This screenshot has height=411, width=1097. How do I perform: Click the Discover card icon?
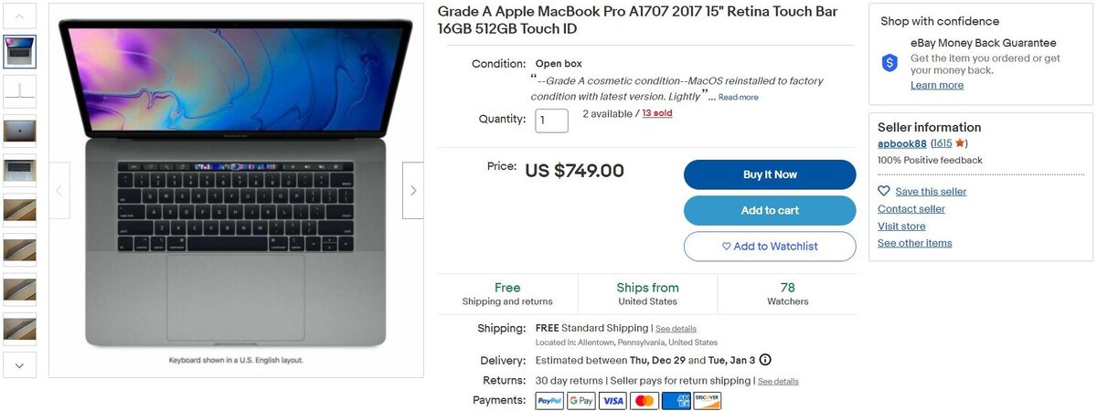click(708, 400)
